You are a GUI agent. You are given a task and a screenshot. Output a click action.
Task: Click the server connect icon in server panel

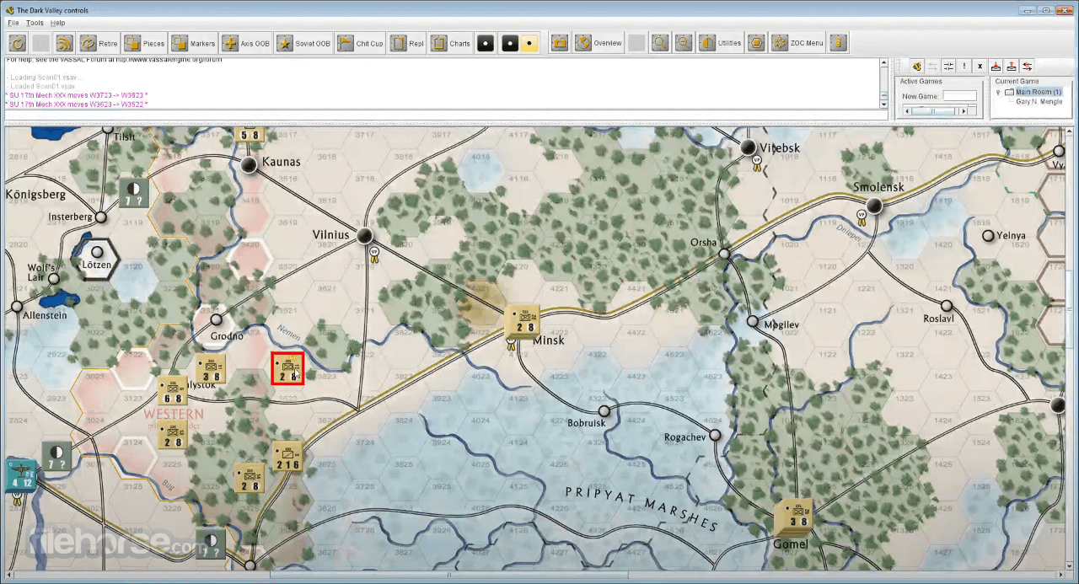pyautogui.click(x=917, y=66)
